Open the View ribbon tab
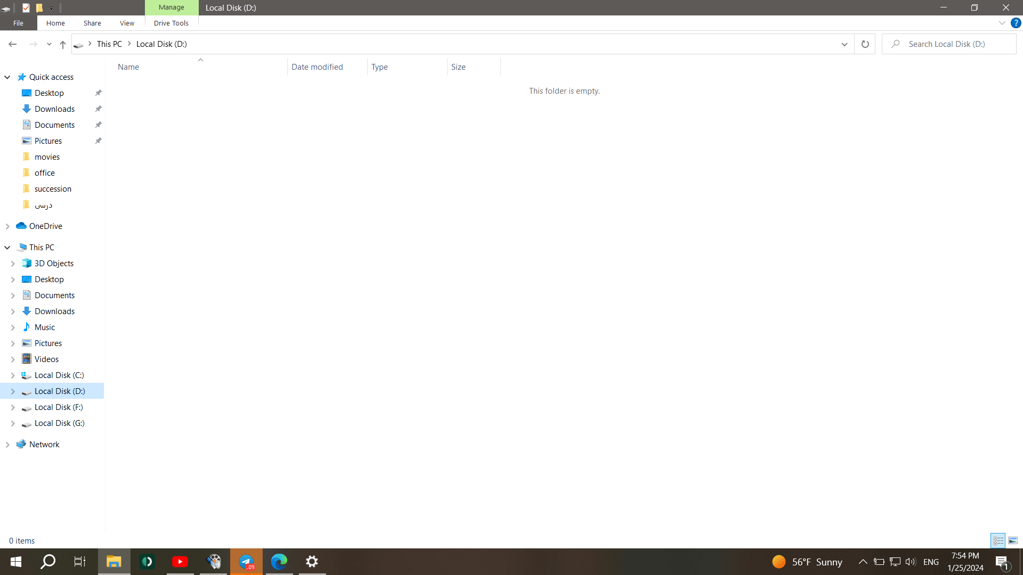 [x=127, y=23]
